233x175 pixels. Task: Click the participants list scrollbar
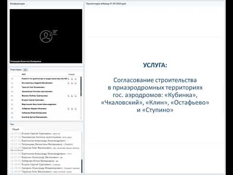[x=81, y=87]
